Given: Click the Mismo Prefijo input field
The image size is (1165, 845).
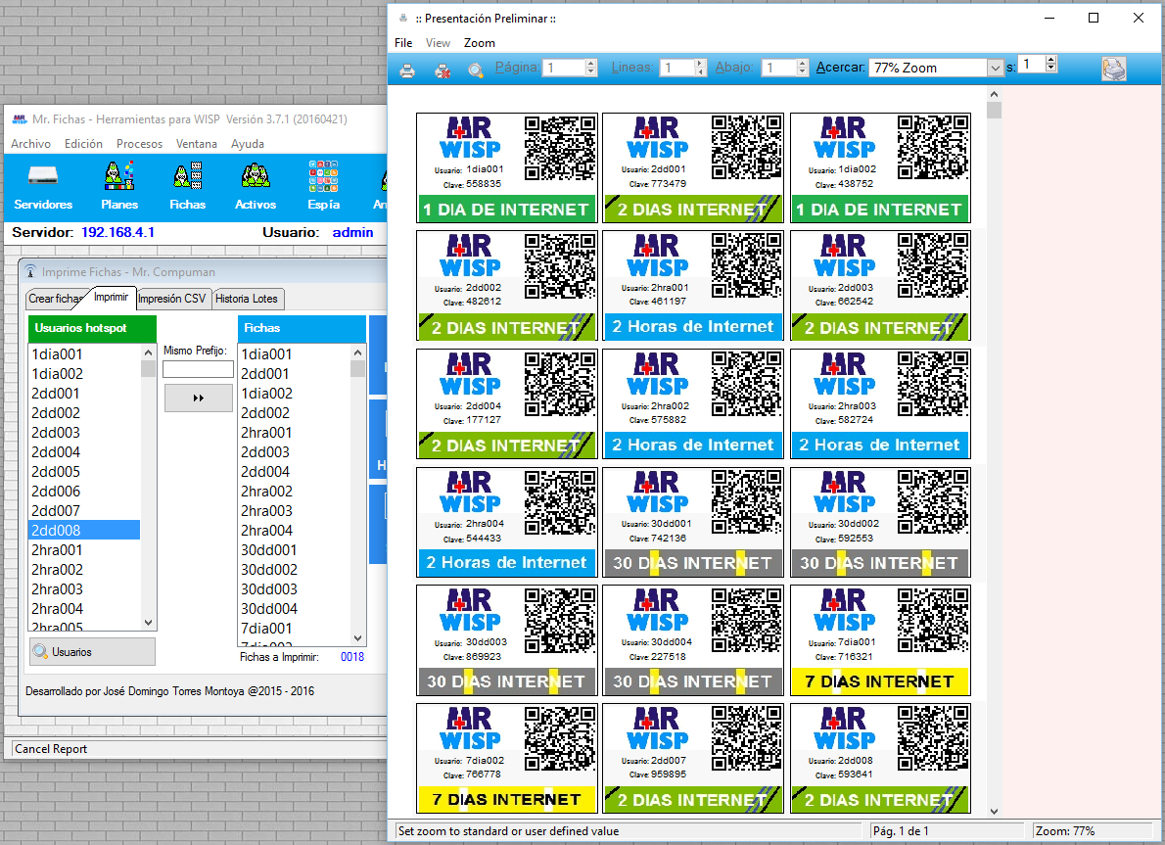Looking at the screenshot, I should point(198,369).
